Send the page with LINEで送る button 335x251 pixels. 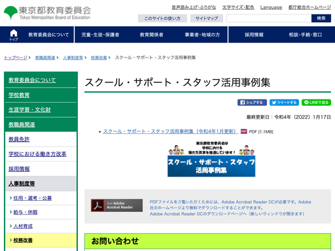coord(316,103)
